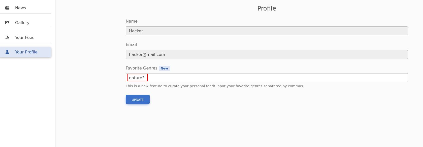Click the Profile heading at the top
Viewport: 423px width, 147px height.
coord(267,8)
